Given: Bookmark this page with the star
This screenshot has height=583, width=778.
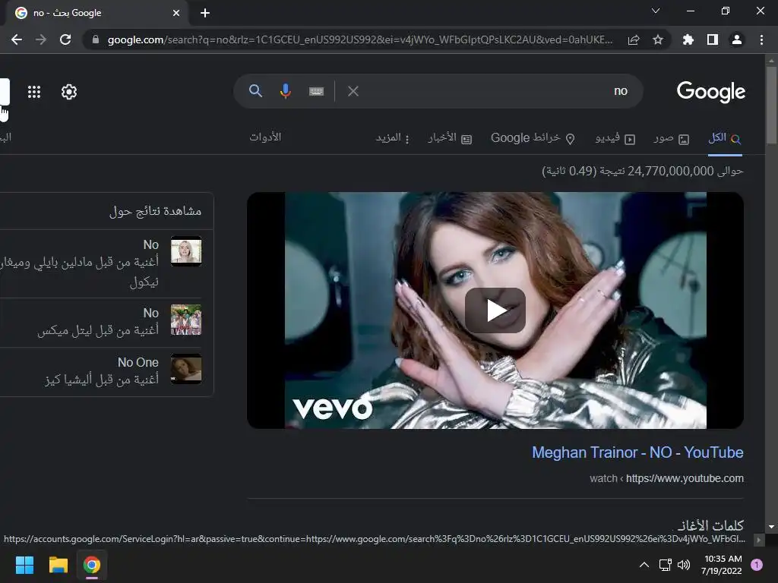Looking at the screenshot, I should pos(658,39).
